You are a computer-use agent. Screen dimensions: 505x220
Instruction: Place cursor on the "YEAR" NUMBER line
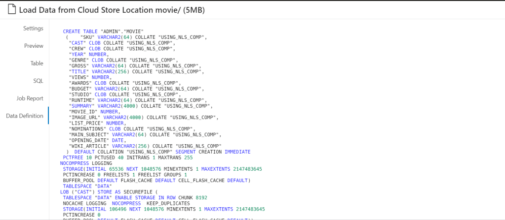tap(89, 54)
